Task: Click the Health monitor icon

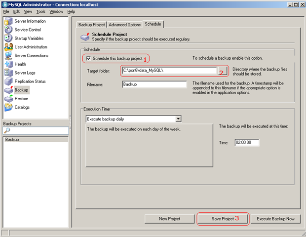Action: (x=8, y=64)
